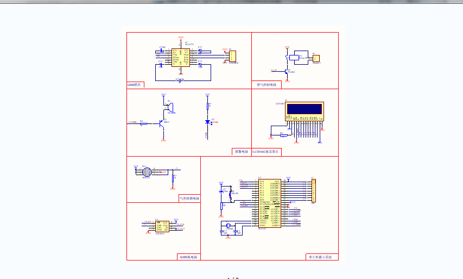
Task: Select the microcontroller U2 chip
Action: tap(269, 203)
